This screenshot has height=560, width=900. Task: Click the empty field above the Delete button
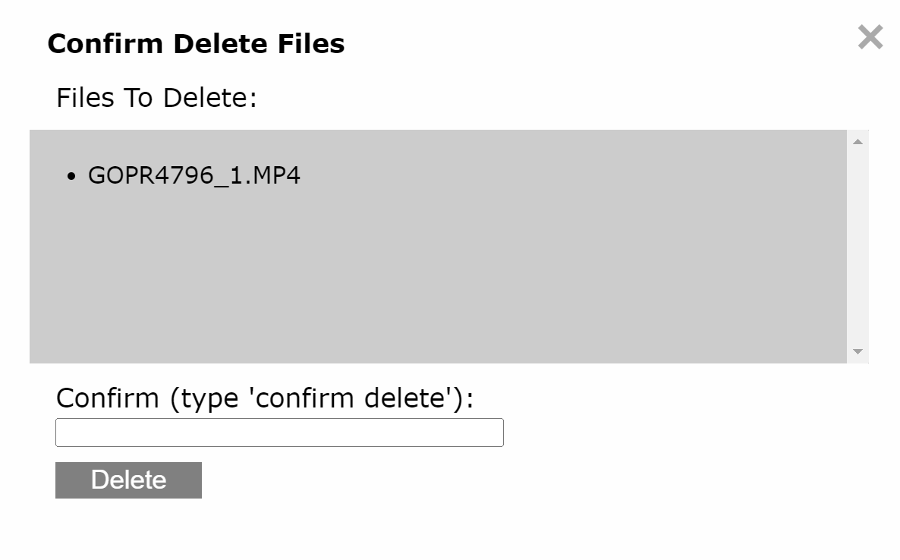click(x=279, y=433)
